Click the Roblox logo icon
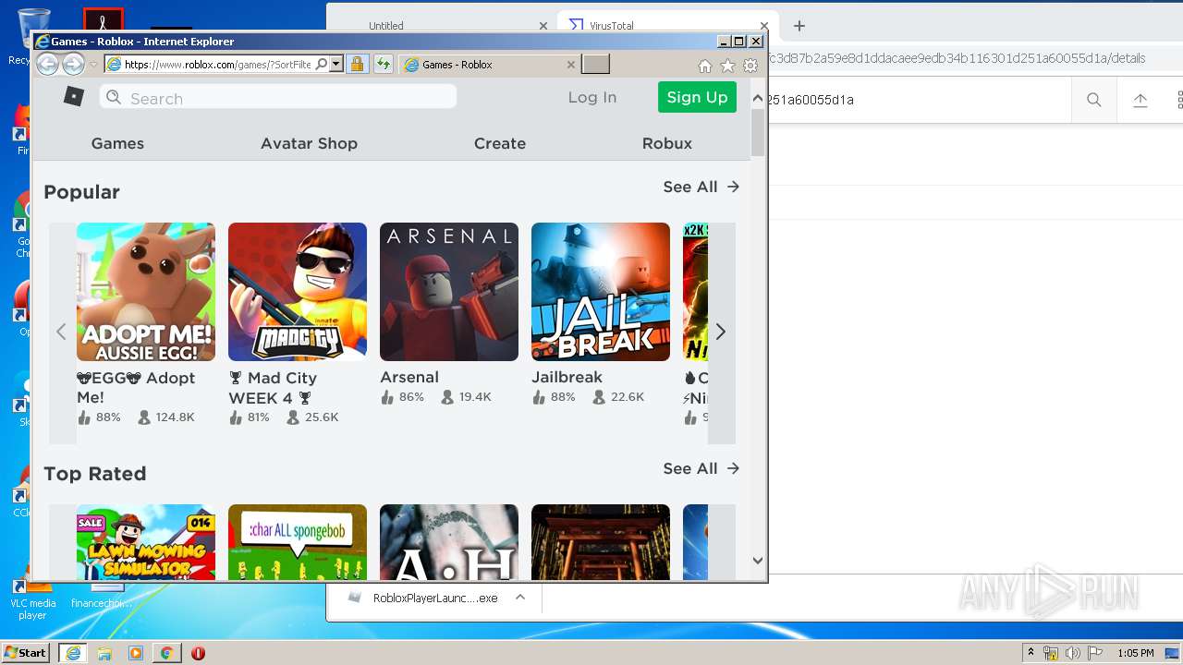The height and width of the screenshot is (665, 1183). (x=74, y=96)
